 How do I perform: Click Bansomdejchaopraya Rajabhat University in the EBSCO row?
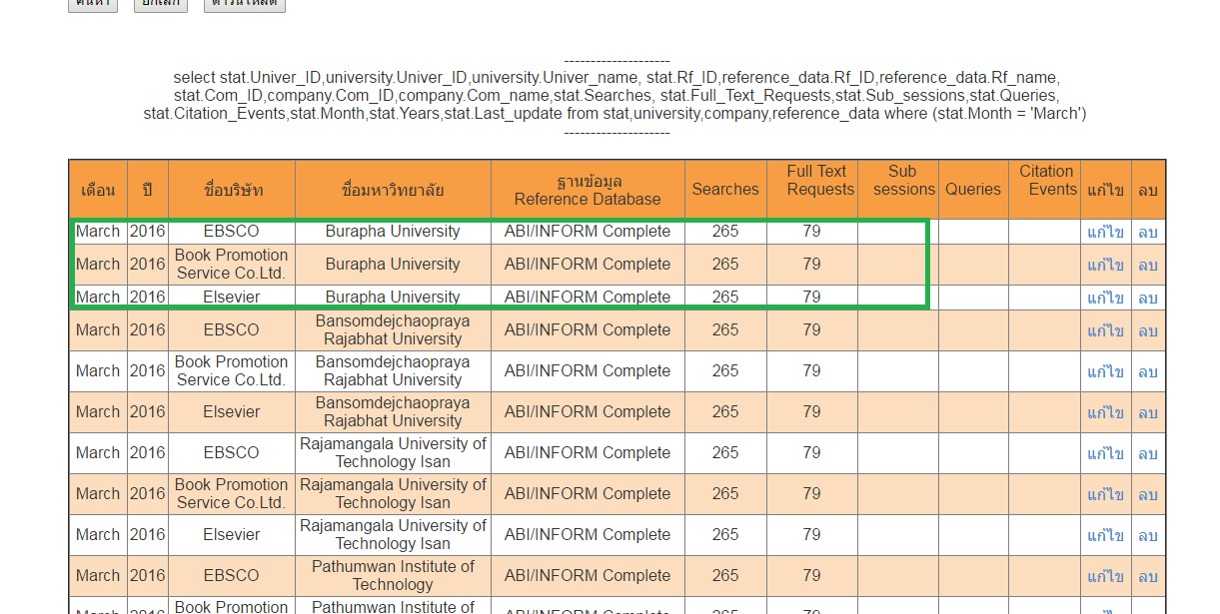click(393, 330)
